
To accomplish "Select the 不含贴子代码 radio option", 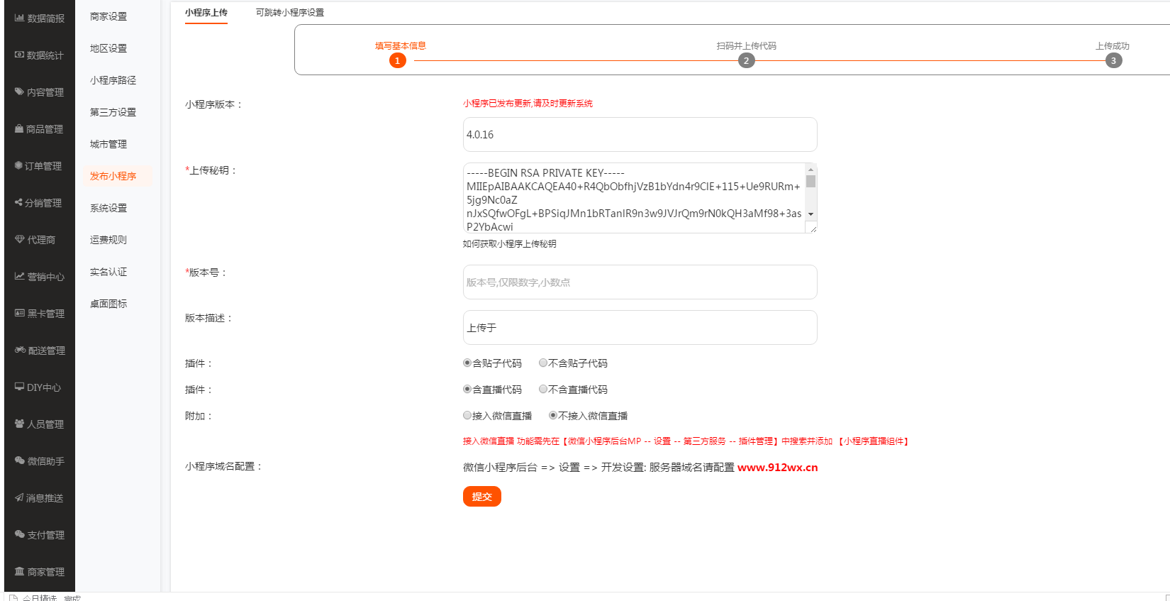I will [x=543, y=363].
